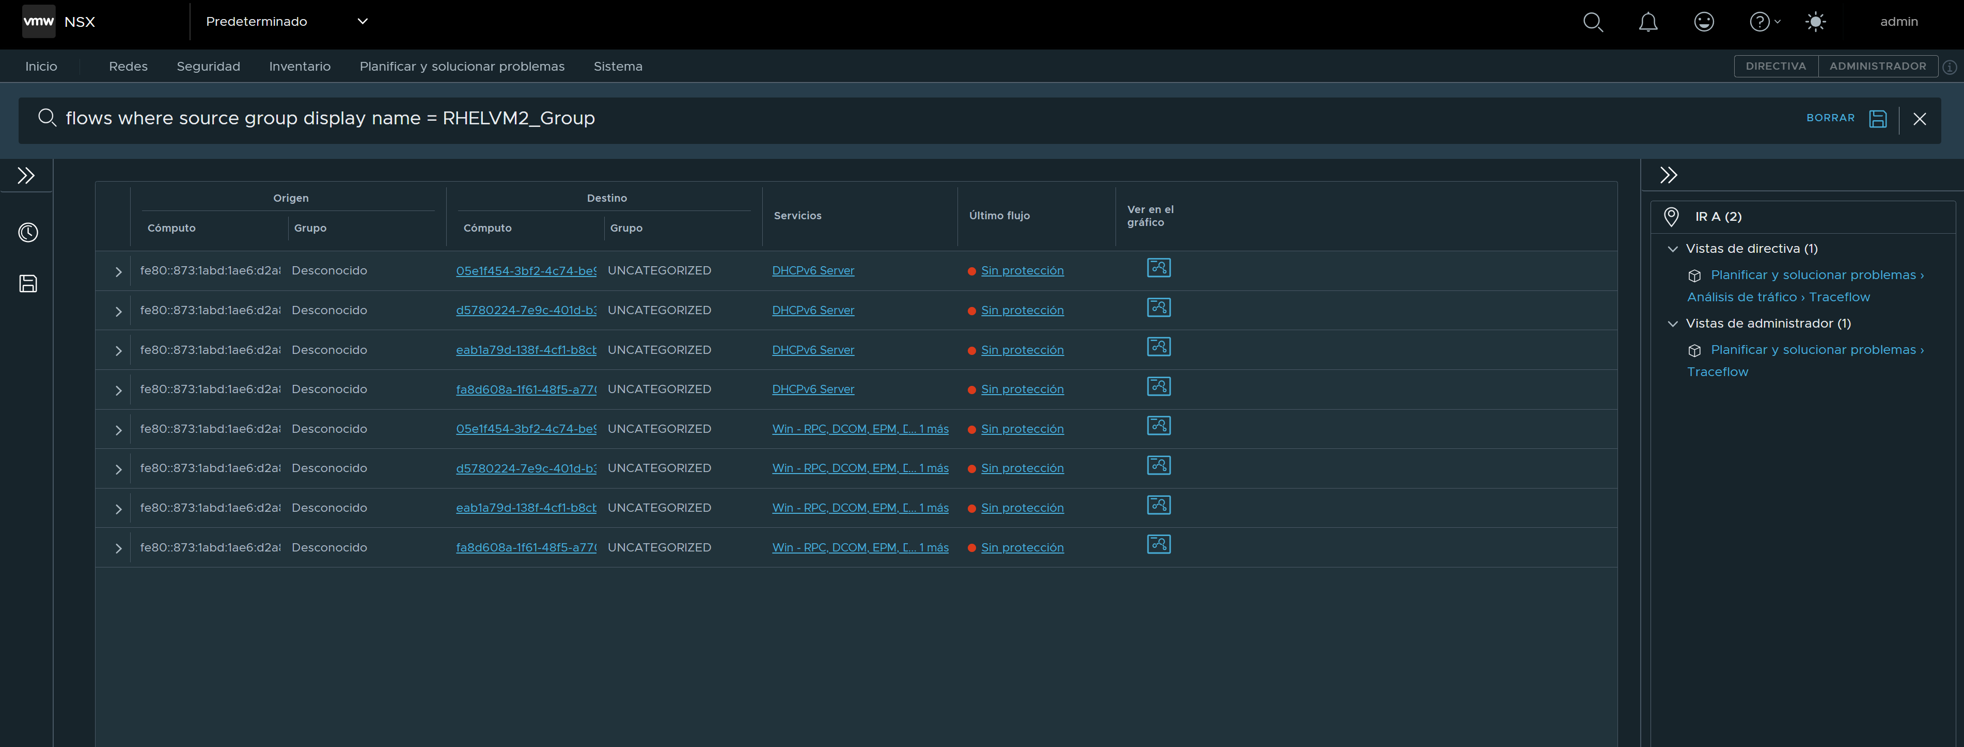View graph icon for 05e1f454 DHCPv6 row
The width and height of the screenshot is (1964, 747).
click(x=1158, y=268)
